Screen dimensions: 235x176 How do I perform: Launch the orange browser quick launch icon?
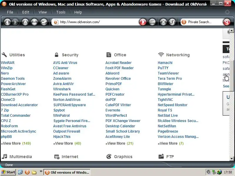27,172
